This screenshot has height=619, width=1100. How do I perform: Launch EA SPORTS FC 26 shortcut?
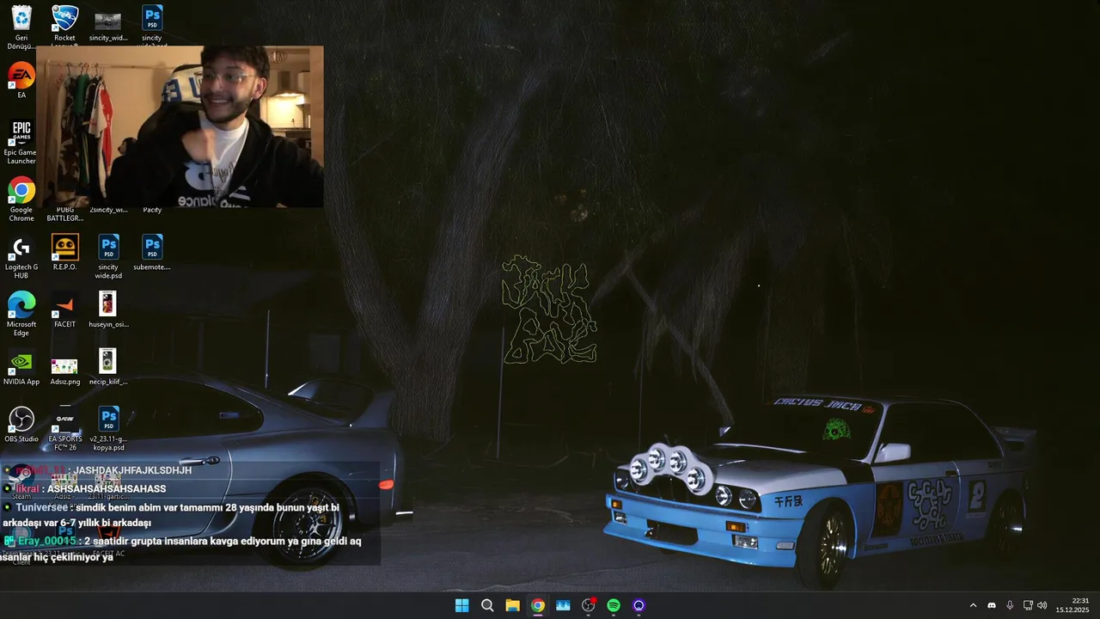pos(64,428)
